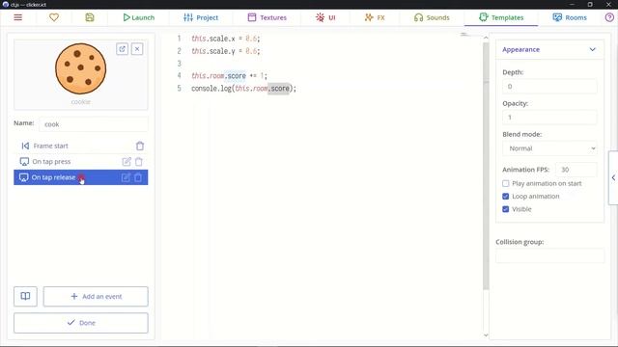Open the Textures tab

[x=267, y=17]
